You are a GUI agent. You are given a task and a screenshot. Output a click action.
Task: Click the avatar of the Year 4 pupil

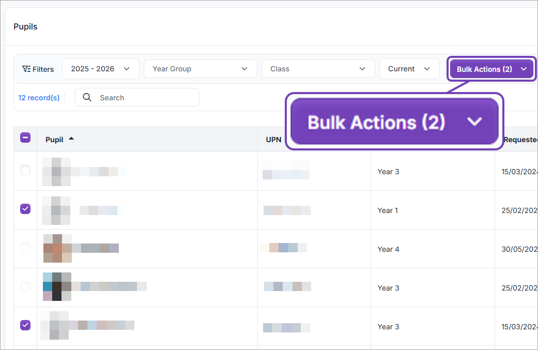tap(57, 249)
